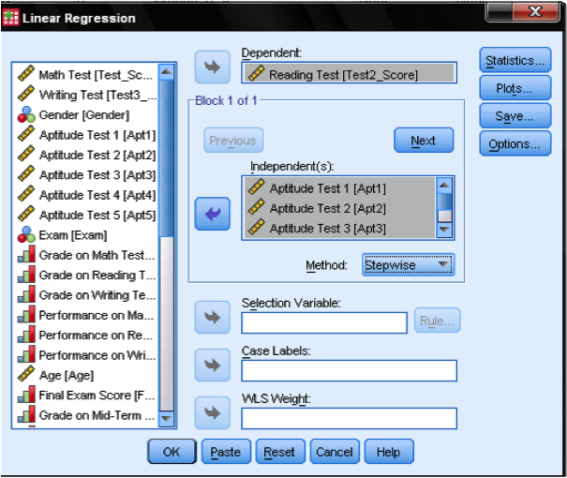Open the Statistics dialog
The image size is (567, 478).
[x=515, y=61]
